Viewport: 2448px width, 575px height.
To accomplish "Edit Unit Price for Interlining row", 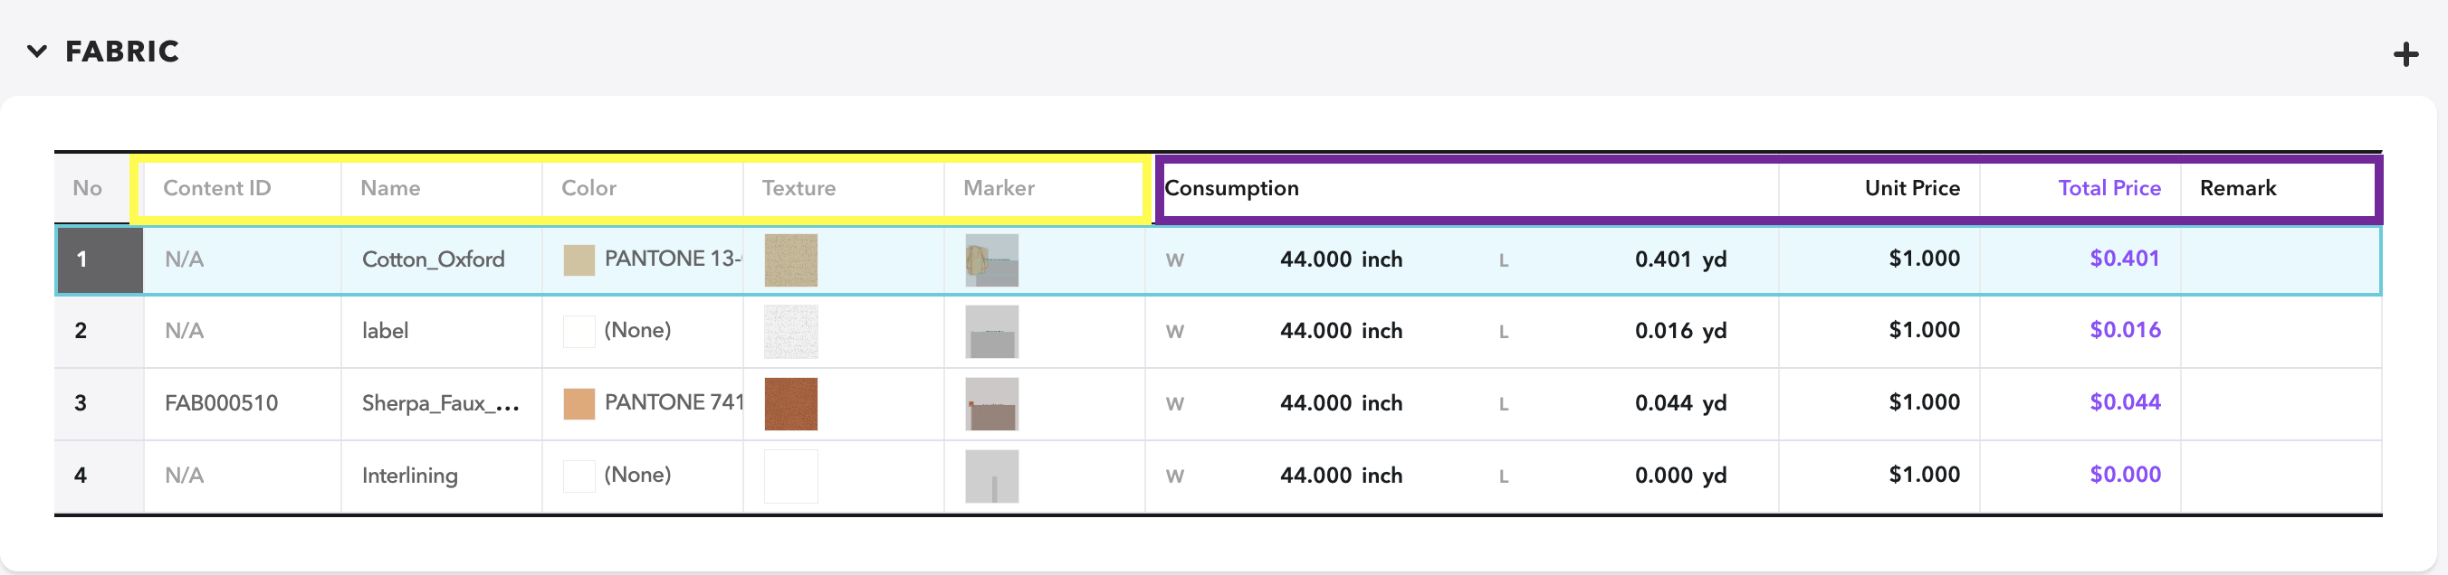I will 1924,475.
